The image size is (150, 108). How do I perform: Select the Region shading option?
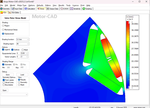pos(3,26)
